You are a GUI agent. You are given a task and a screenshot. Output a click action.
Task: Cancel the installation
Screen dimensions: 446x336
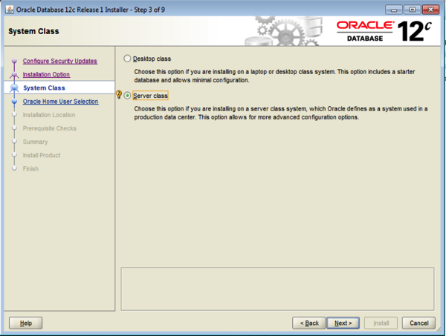(418, 323)
